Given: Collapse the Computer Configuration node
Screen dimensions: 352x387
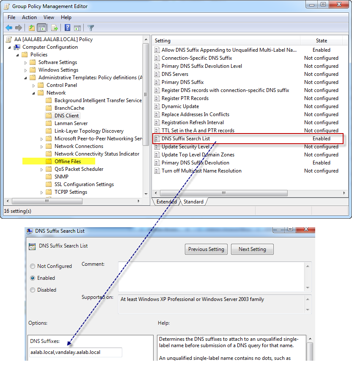Looking at the screenshot, I should coord(10,47).
